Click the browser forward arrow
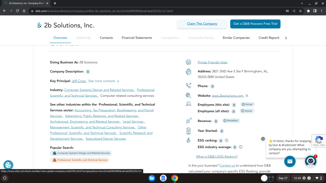The image size is (326, 183). (x=11, y=11)
